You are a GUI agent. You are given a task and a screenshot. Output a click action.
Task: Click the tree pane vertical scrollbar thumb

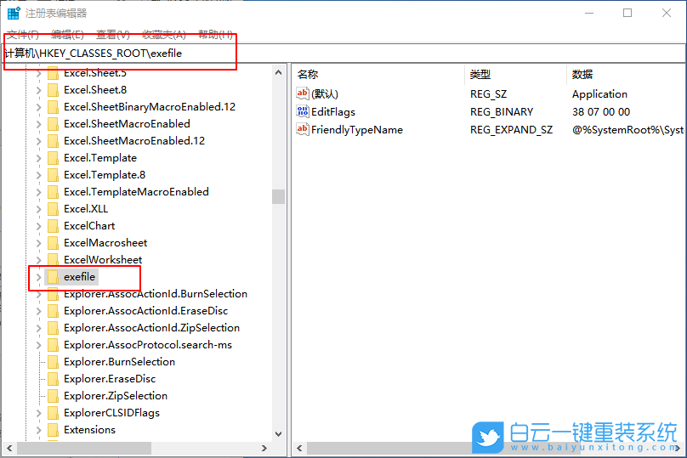tap(278, 196)
